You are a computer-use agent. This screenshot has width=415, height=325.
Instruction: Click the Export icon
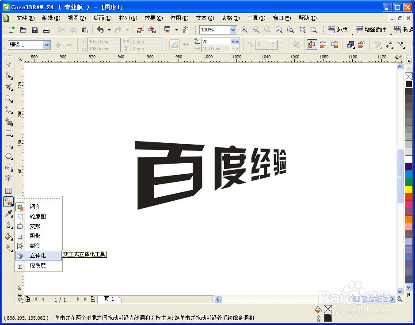[x=152, y=30]
